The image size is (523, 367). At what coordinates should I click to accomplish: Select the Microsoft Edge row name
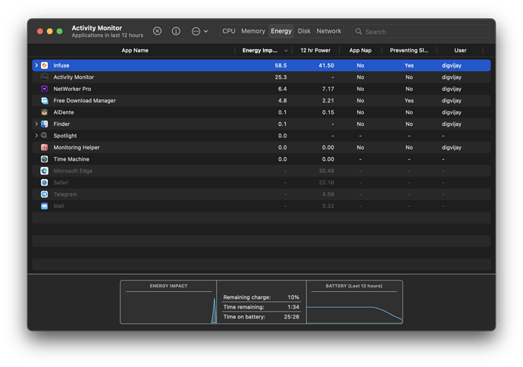[73, 171]
